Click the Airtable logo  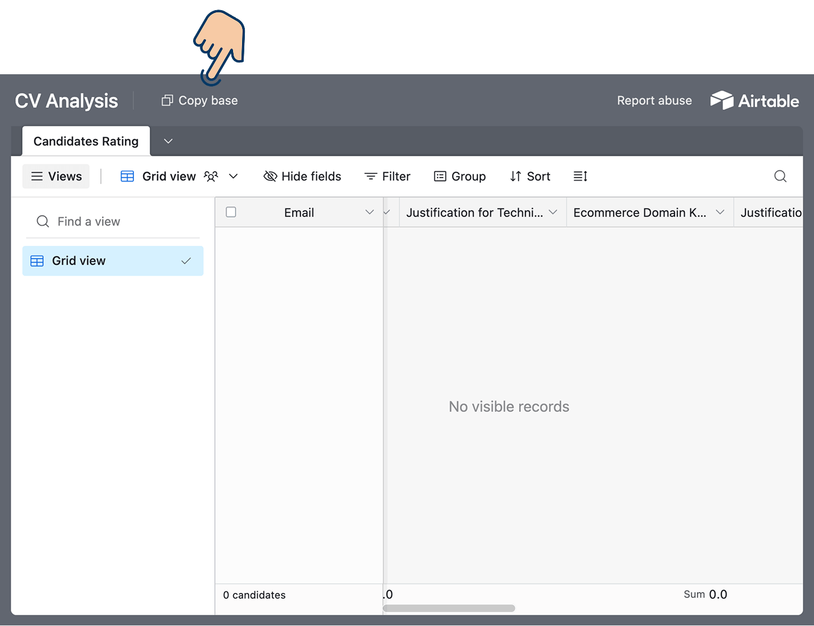754,100
